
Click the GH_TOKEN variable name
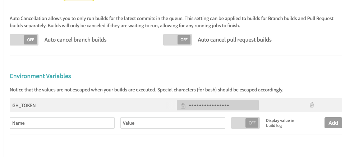click(x=24, y=106)
